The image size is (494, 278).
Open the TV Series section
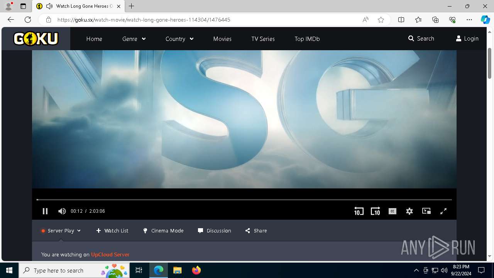pos(263,39)
